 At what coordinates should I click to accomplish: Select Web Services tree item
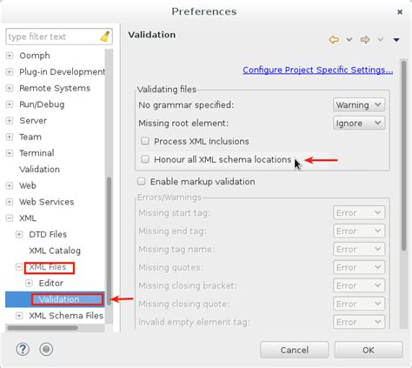46,202
